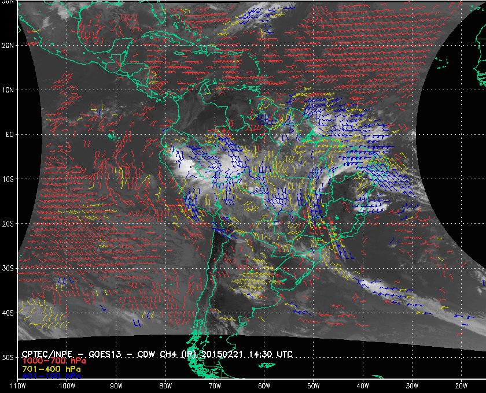Select the blue 401-100 hPa legend entry
486x393 pixels.
[51, 376]
